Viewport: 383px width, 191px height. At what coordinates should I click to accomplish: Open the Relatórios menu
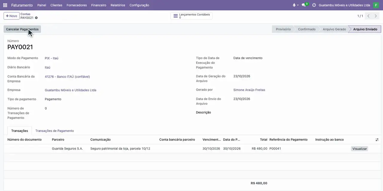[118, 5]
